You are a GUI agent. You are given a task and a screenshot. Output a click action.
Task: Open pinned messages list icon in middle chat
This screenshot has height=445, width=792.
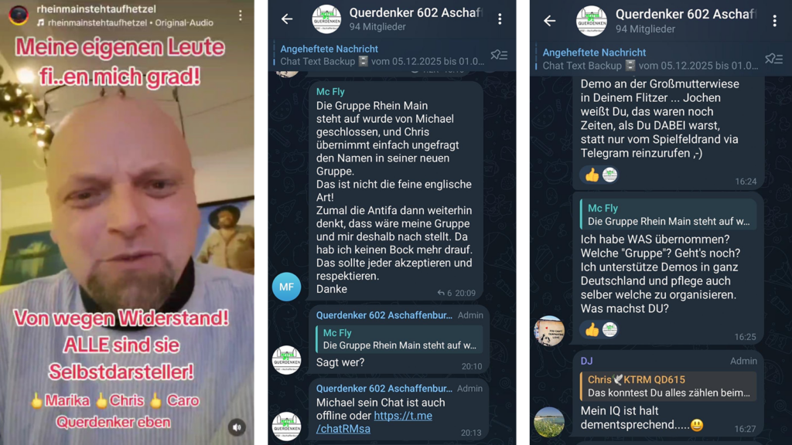499,55
